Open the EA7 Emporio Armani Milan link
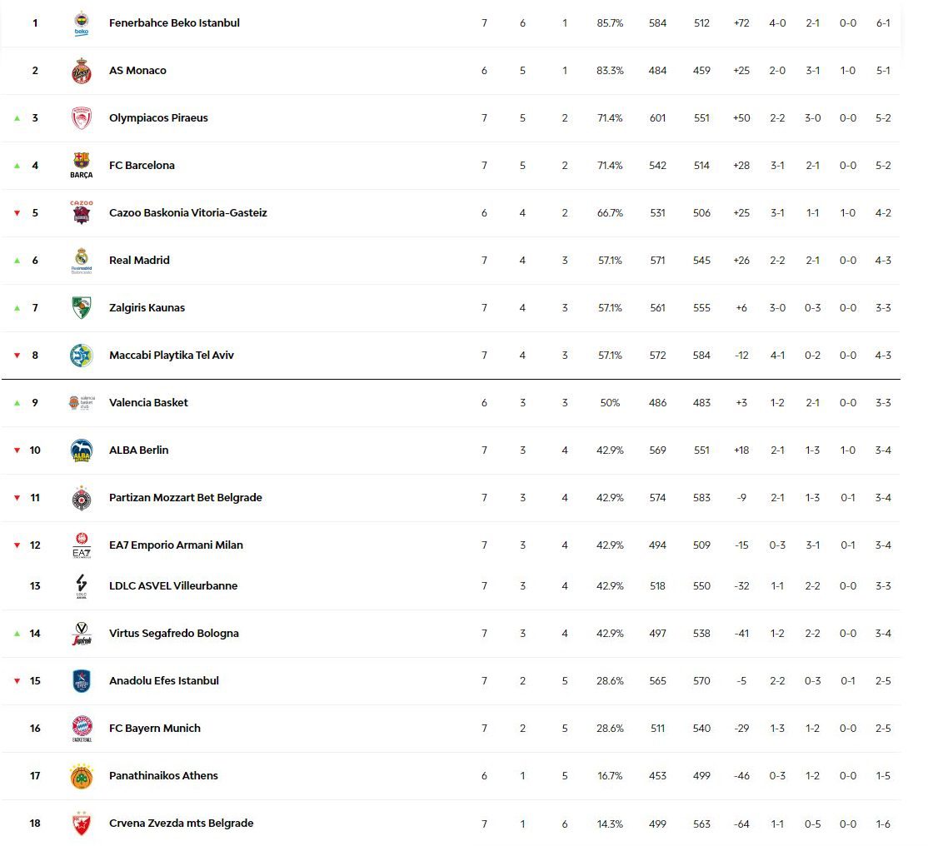The height and width of the screenshot is (846, 928). (x=176, y=545)
